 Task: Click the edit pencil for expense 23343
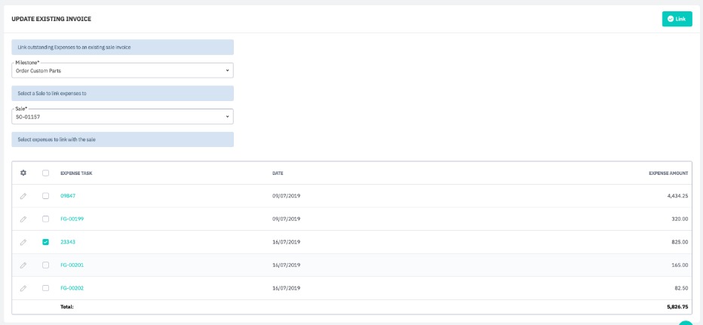(23, 242)
